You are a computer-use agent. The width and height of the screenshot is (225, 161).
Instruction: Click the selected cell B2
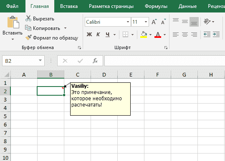coord(51,91)
